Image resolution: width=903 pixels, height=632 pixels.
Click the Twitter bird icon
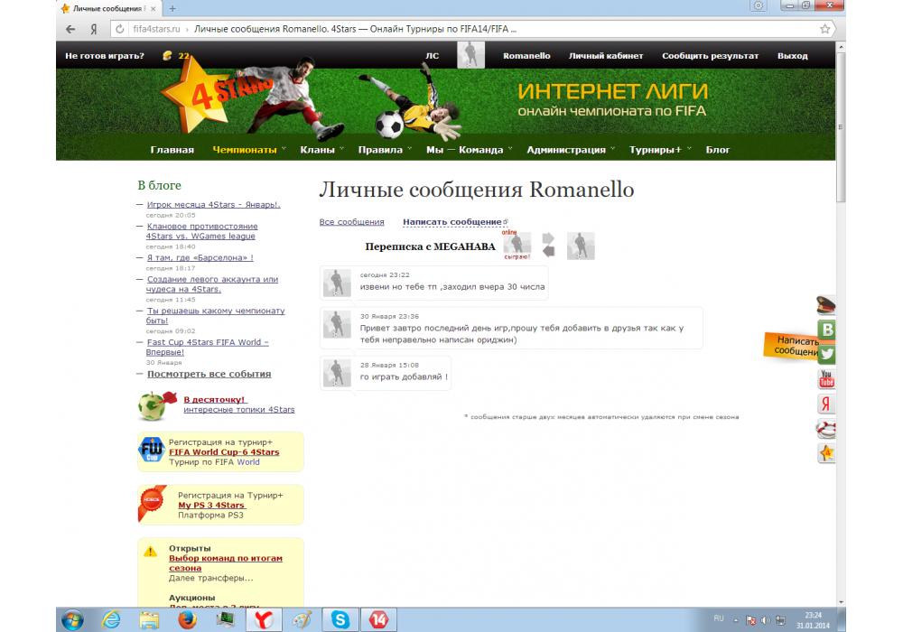click(826, 354)
